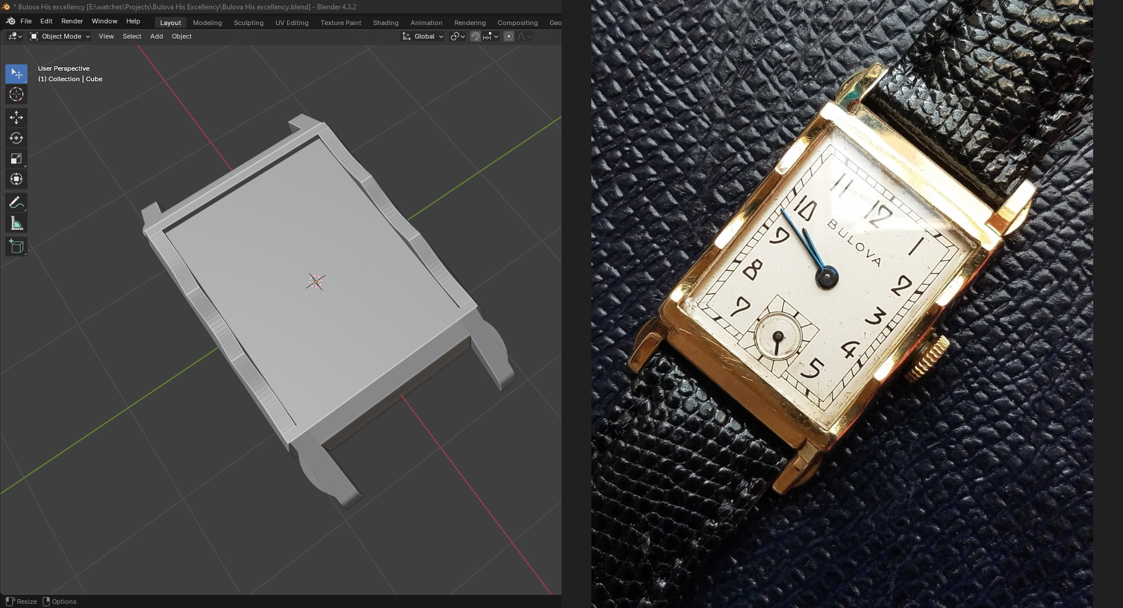Switch to the UV Editing workspace tab
The image size is (1123, 608).
tap(292, 23)
